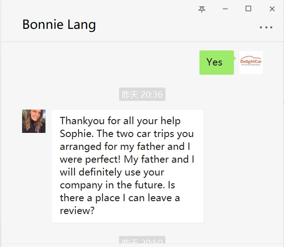Click the 昨天 20:36 timestamp label
Screen dimensions: 284x247
click(142, 94)
